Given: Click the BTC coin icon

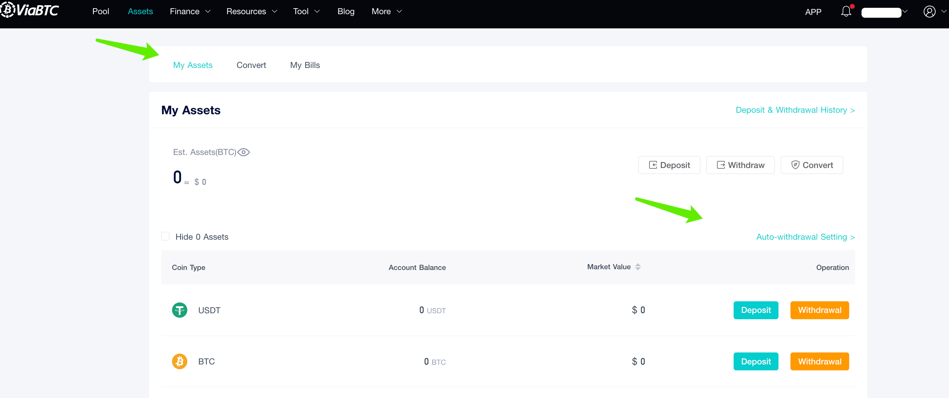Looking at the screenshot, I should click(x=180, y=361).
